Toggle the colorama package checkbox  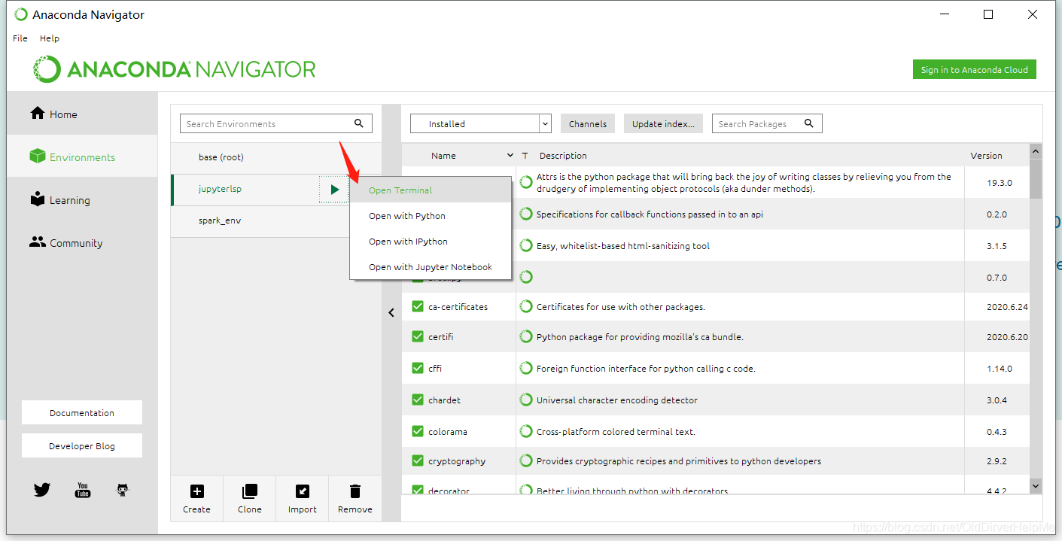point(418,431)
